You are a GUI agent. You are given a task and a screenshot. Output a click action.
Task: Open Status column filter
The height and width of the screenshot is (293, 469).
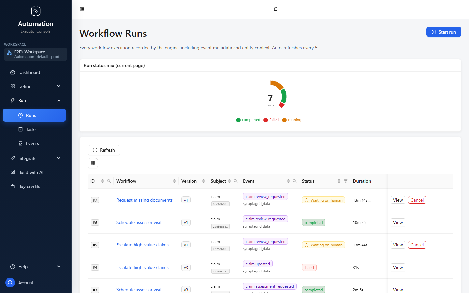pos(346,181)
